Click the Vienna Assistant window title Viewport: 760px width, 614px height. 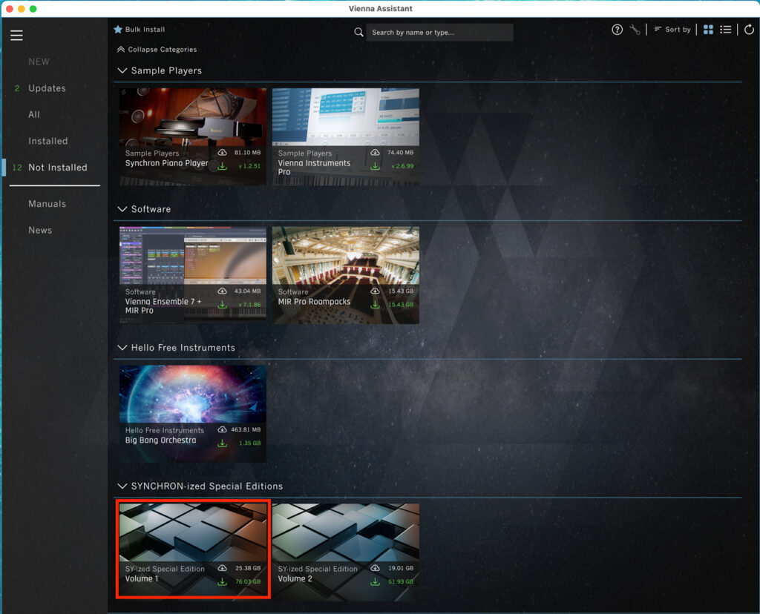[381, 9]
